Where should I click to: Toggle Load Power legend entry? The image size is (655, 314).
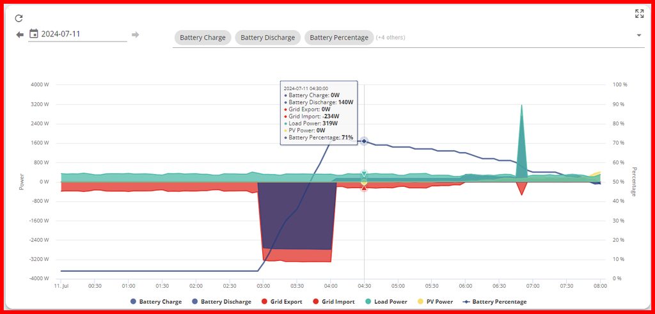coord(385,301)
